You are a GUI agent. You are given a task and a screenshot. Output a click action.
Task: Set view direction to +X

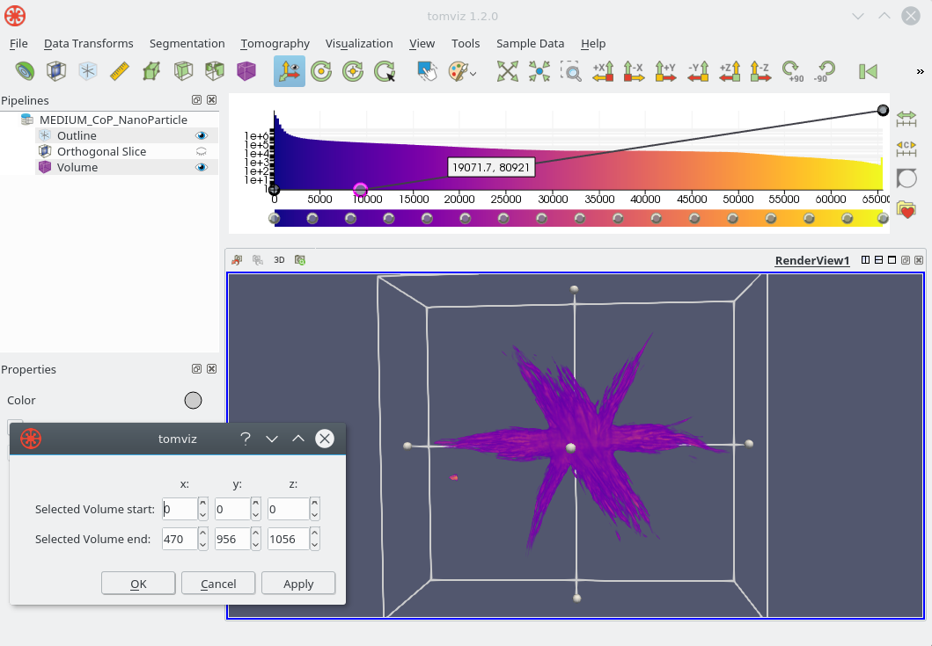click(x=603, y=71)
